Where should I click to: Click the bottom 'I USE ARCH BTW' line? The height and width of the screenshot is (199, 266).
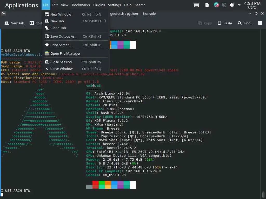pos(16,190)
